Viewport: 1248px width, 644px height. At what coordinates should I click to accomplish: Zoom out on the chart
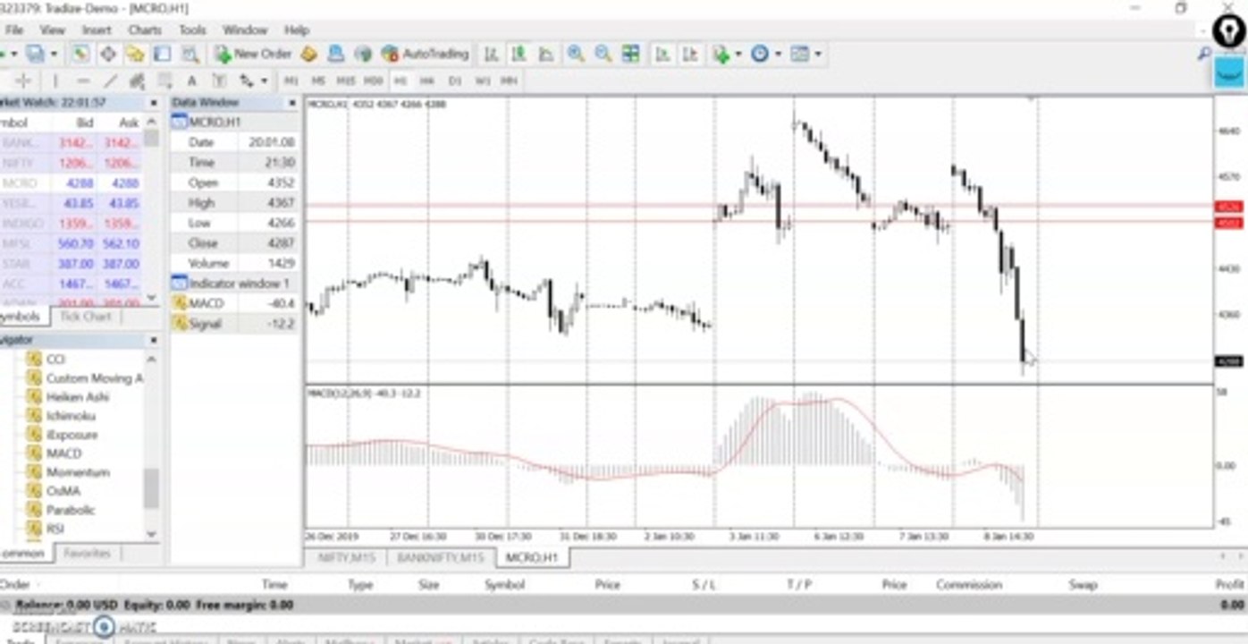tap(603, 54)
